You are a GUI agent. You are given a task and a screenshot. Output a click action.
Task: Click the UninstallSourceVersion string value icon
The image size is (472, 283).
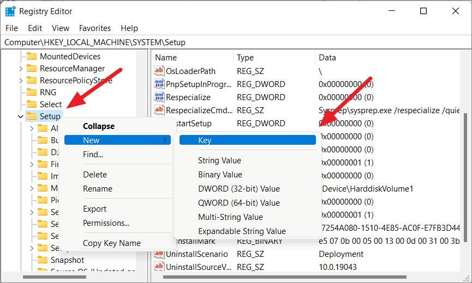tap(159, 267)
